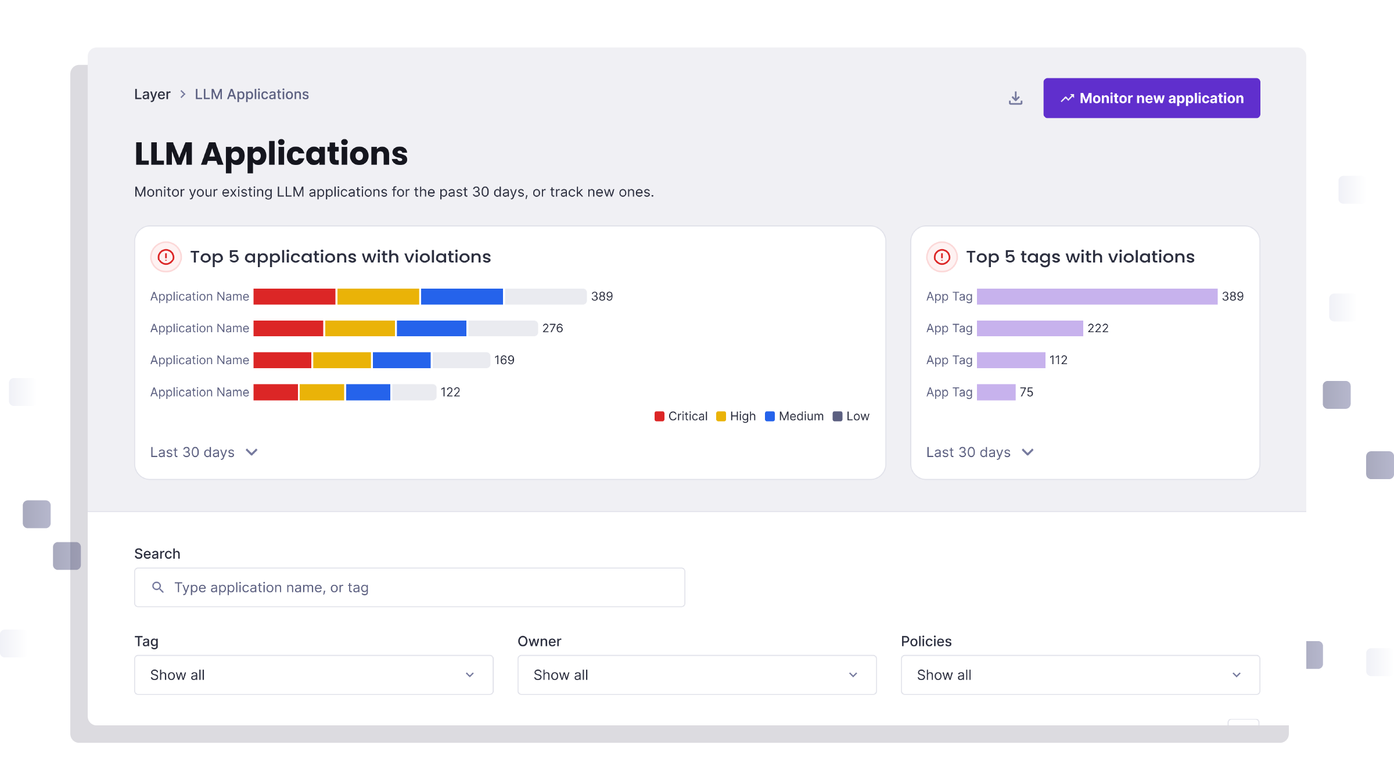Click the search magnifier icon in the search box

click(157, 587)
